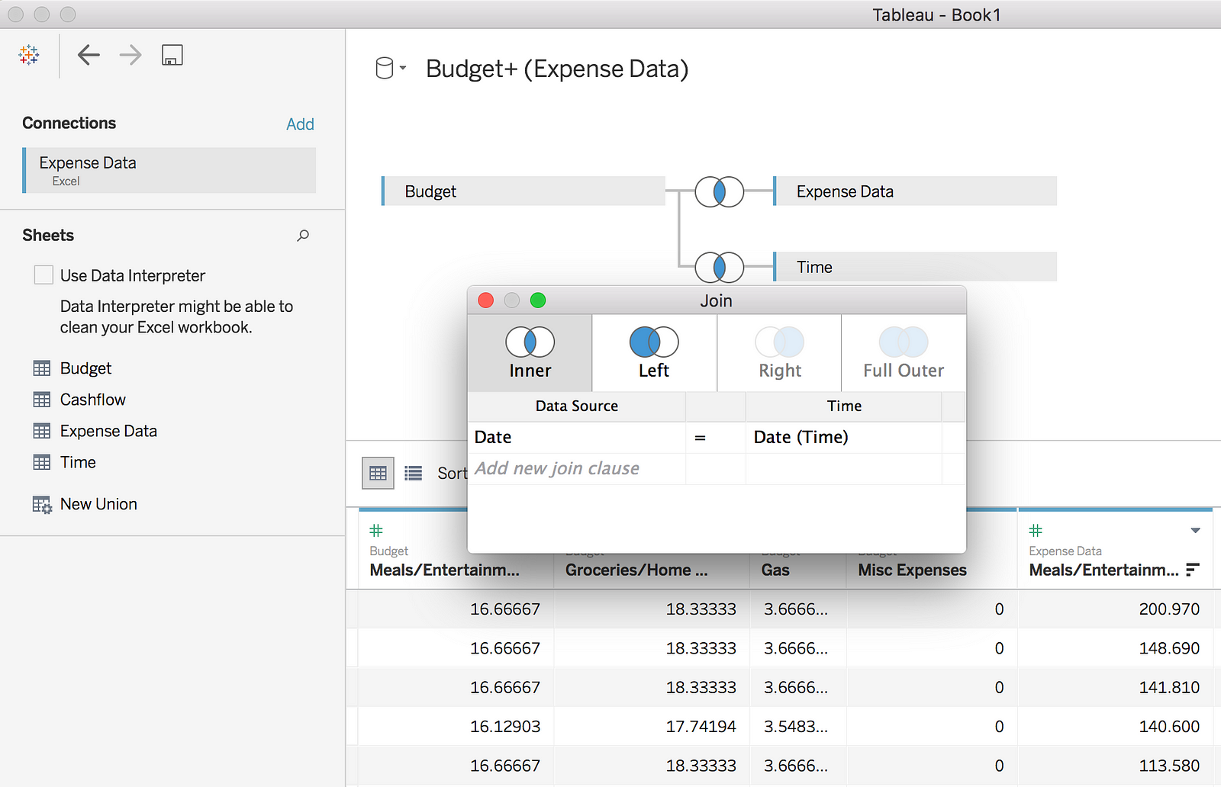Select the Budget sheet table icon in Sheets
Image resolution: width=1221 pixels, height=787 pixels.
pyautogui.click(x=42, y=368)
